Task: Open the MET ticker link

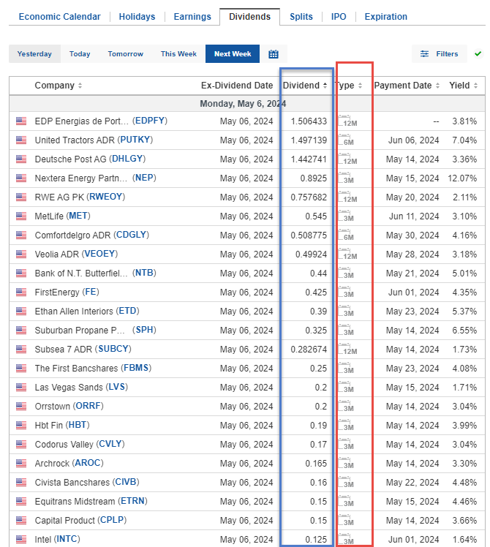Action: point(78,216)
